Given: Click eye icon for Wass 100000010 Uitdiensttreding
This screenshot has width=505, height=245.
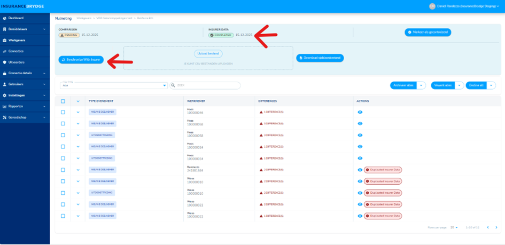Looking at the screenshot, I should 360,193.
